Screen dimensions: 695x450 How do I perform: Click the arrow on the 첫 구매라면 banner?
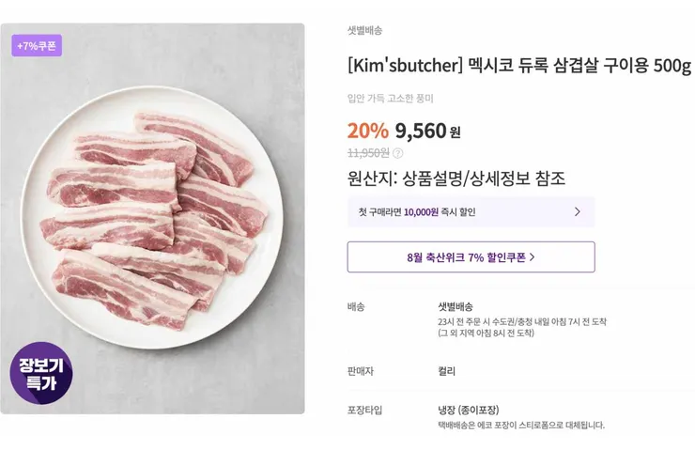click(x=577, y=212)
